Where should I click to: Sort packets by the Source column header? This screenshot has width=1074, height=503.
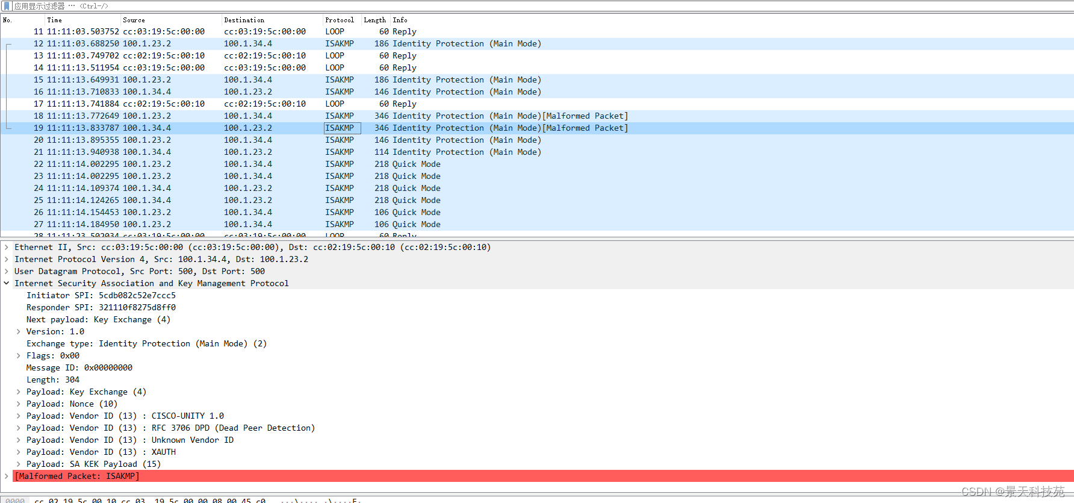click(x=134, y=20)
